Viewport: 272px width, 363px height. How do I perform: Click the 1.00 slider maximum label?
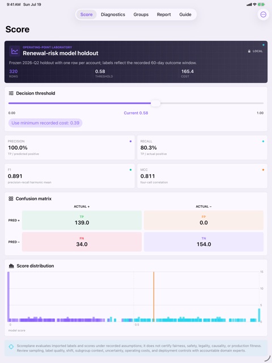tap(260, 113)
